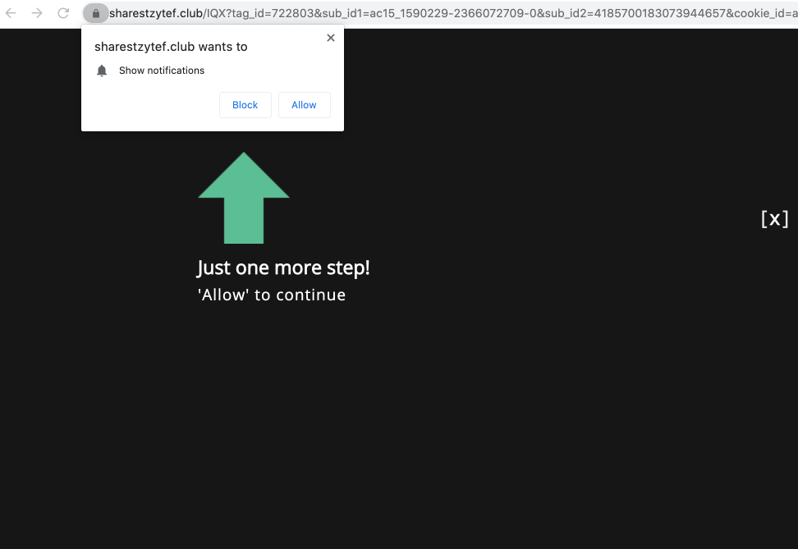
Task: Open site info via the lock icon
Action: (x=96, y=13)
